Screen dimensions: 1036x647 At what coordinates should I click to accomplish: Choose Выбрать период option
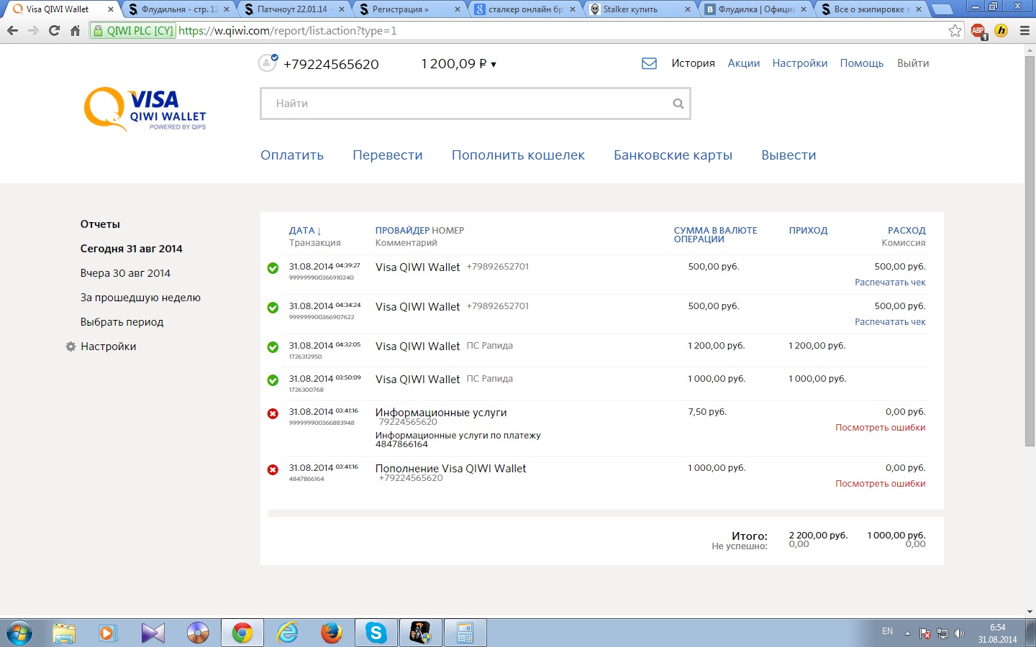pyautogui.click(x=122, y=322)
